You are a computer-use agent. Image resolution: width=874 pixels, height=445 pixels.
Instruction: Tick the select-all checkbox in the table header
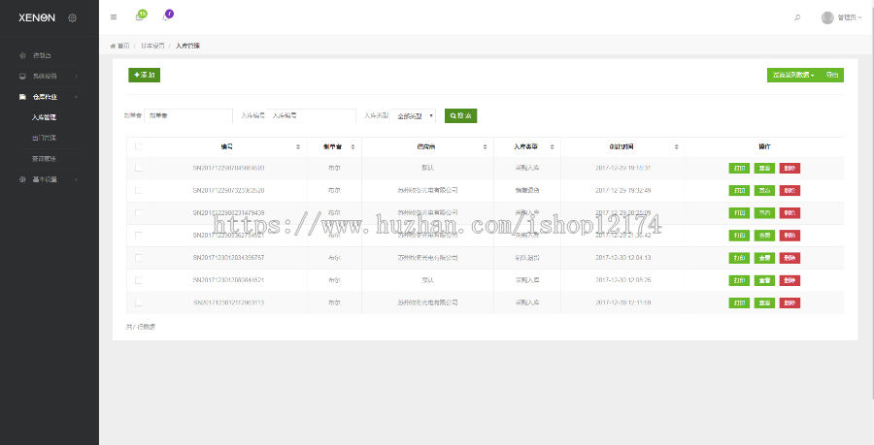point(138,146)
